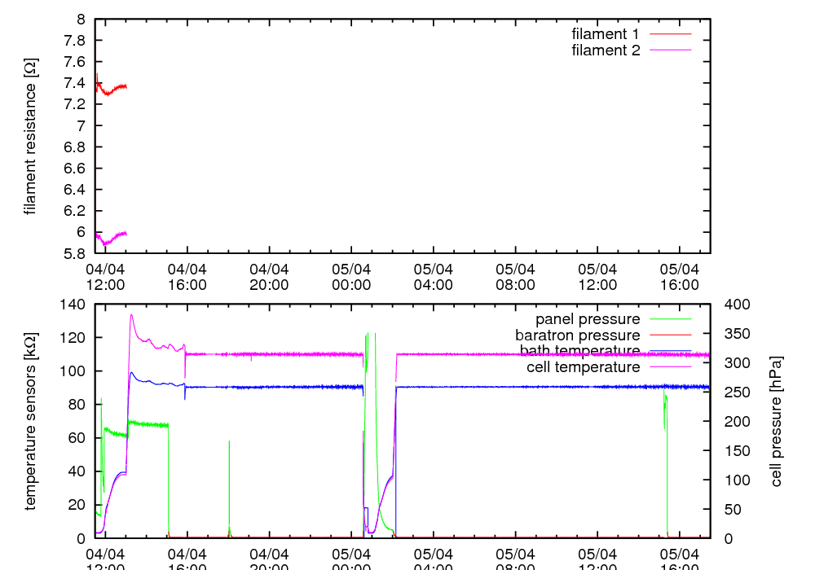Click the magenta filament 2 legend line
Viewport: 815px width, 570px height.
point(669,50)
